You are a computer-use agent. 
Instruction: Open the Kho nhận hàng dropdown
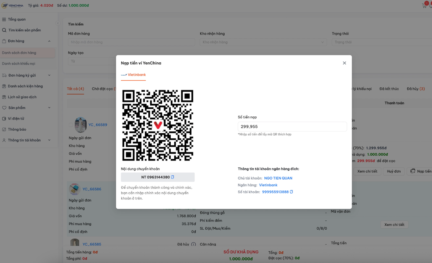pos(263,42)
